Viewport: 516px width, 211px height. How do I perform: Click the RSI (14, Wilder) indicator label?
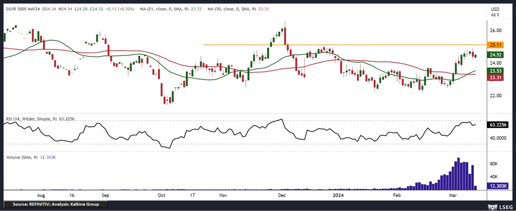31,119
